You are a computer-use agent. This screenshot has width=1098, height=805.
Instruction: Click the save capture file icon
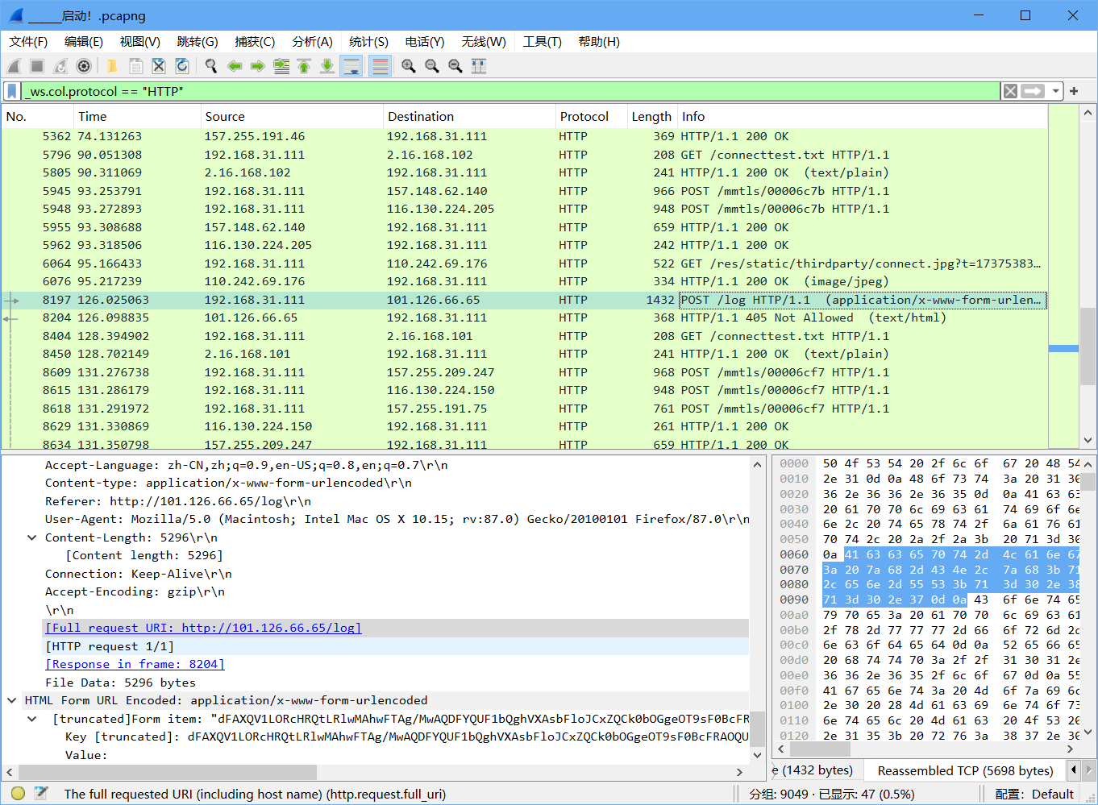pos(135,66)
